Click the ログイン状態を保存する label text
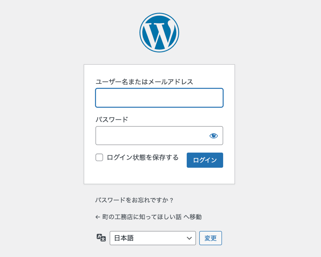The image size is (321, 257). pos(143,157)
